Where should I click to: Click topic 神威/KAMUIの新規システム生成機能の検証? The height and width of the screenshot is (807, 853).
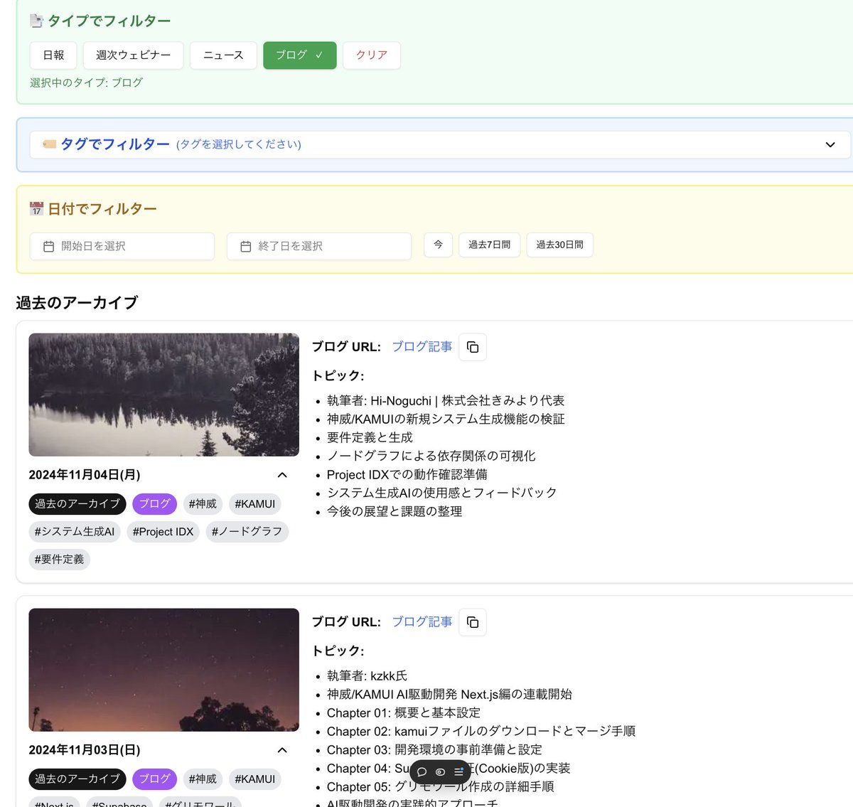pos(446,419)
